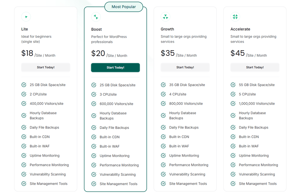
Task: Click the Accelerate plan icon
Action: [235, 17]
